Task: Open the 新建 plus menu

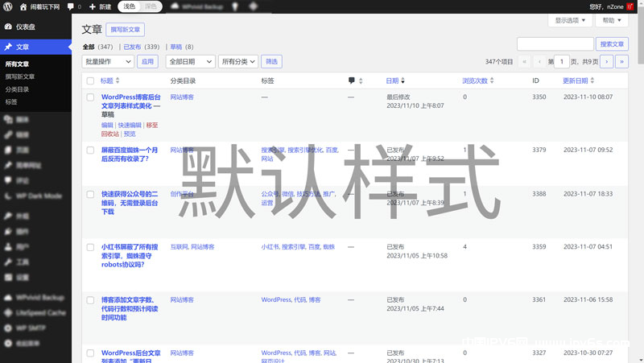Action: 100,6
